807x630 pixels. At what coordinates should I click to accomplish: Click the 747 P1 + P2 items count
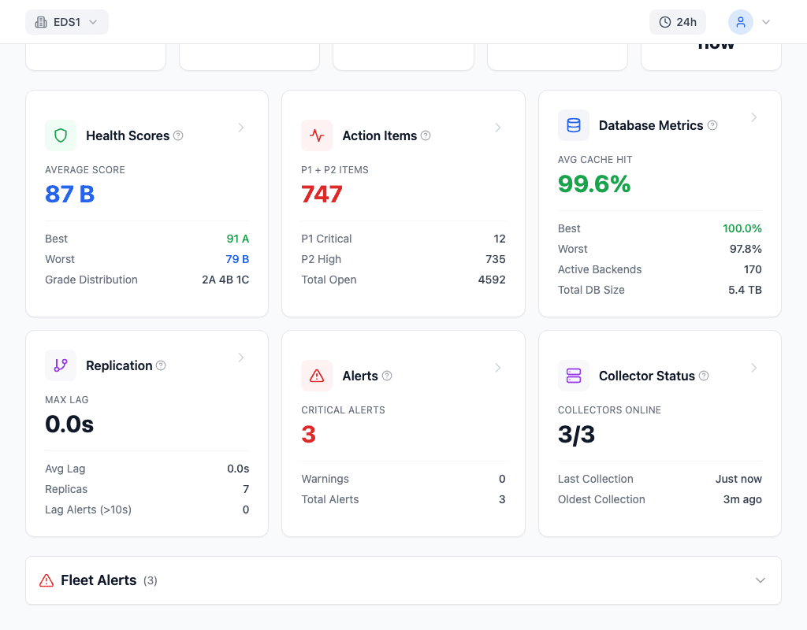coord(322,194)
